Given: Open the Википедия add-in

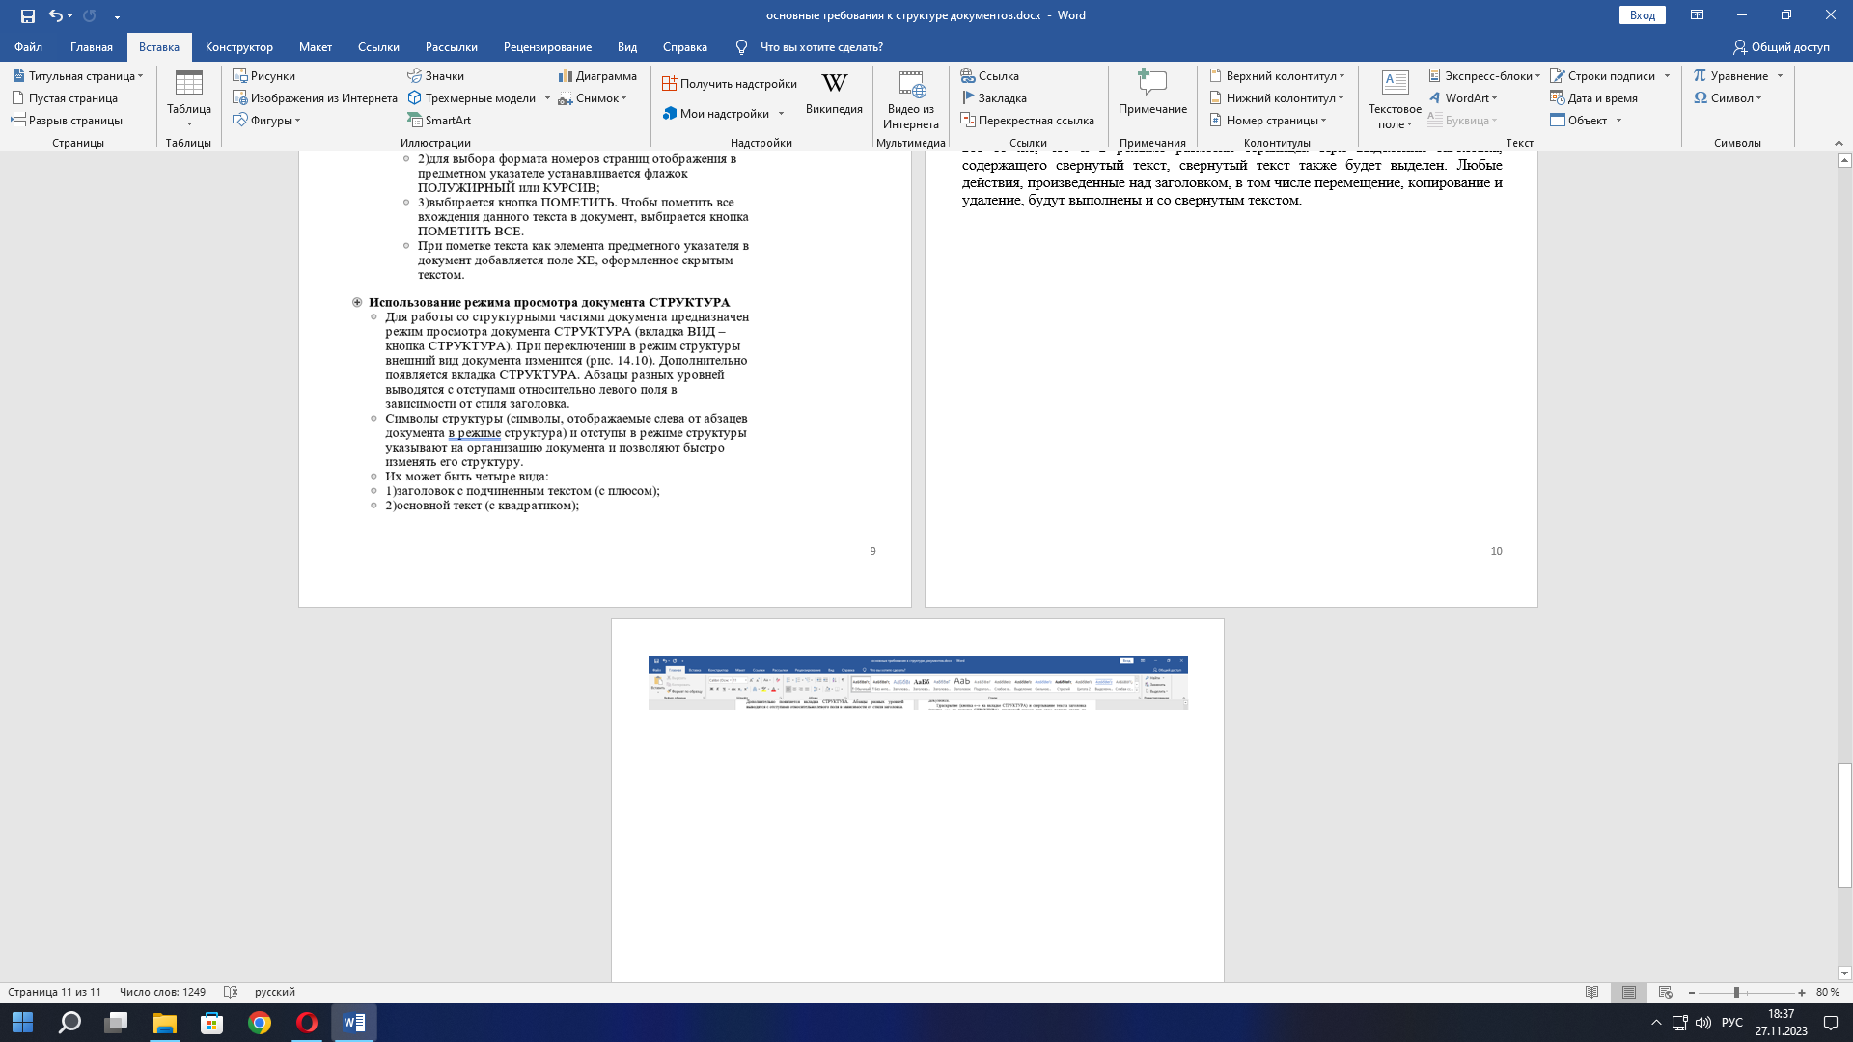Looking at the screenshot, I should [x=834, y=95].
